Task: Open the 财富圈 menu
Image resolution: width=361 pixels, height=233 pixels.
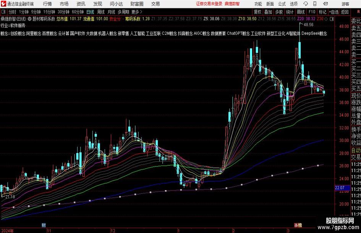Action: [x=137, y=4]
